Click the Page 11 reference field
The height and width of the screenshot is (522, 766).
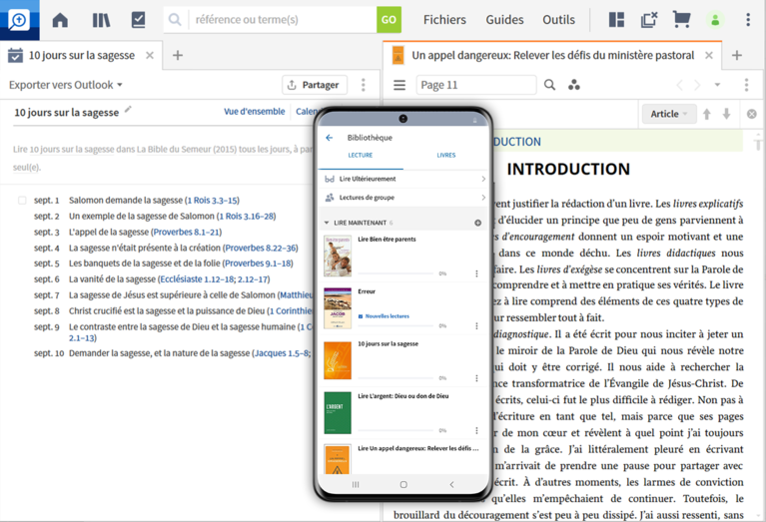coord(476,85)
